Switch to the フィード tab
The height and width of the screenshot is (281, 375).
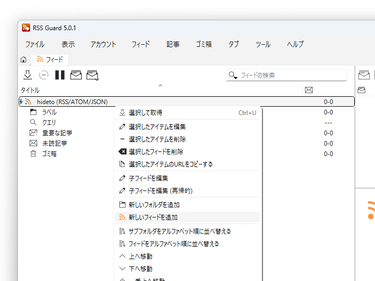pyautogui.click(x=50, y=59)
